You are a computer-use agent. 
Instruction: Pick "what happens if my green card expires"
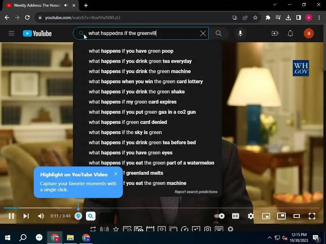coord(147,102)
